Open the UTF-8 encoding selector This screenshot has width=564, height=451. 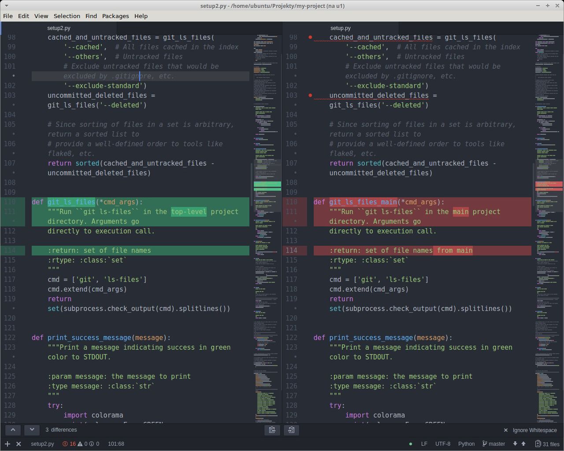click(x=442, y=444)
